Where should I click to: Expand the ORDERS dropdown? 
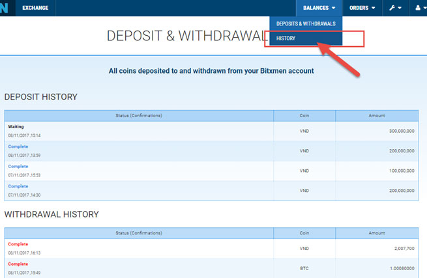click(x=362, y=8)
